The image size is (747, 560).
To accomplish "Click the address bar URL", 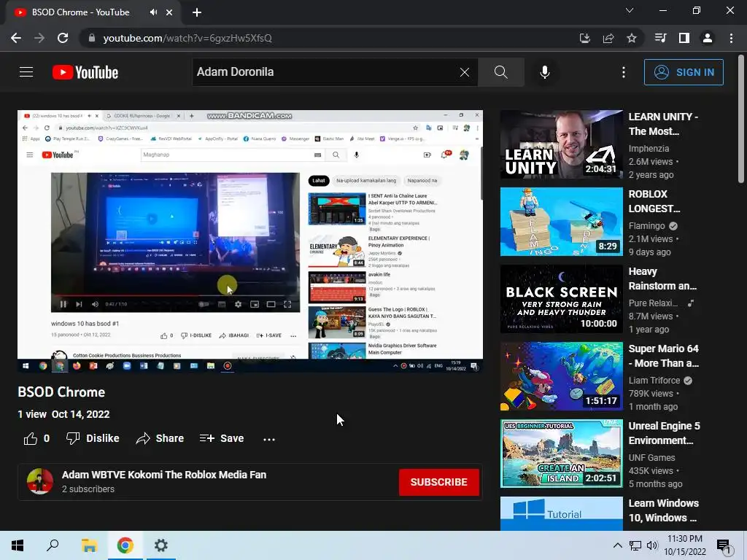I will [187, 38].
